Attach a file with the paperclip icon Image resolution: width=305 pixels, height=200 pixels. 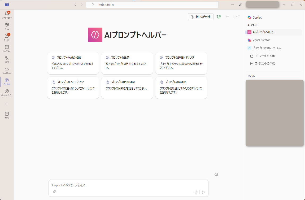54,192
